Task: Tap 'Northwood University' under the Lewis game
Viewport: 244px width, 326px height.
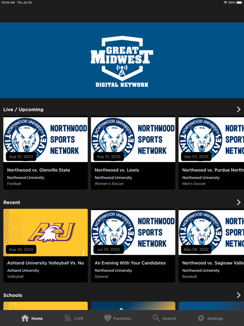Action: click(113, 177)
